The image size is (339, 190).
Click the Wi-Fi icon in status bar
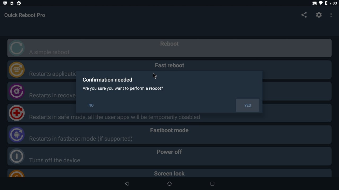tap(321, 3)
